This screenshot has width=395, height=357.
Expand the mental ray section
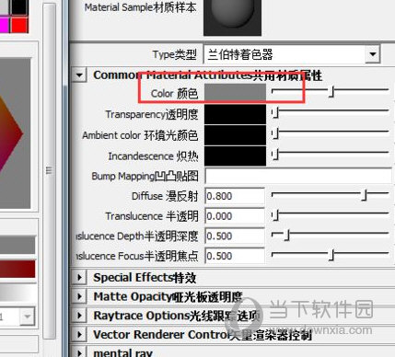[79, 352]
